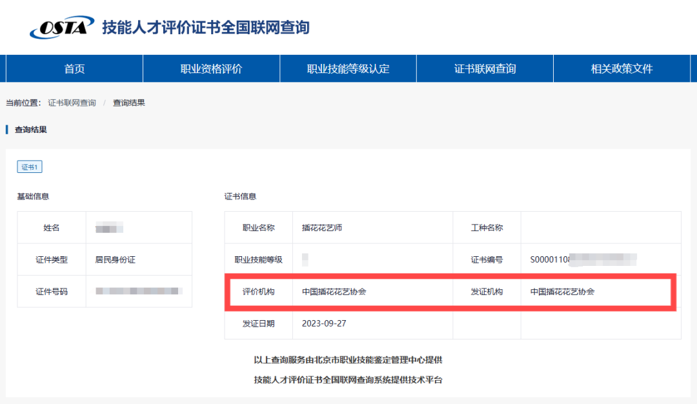Click the 居民身份证 ID type value

click(115, 260)
